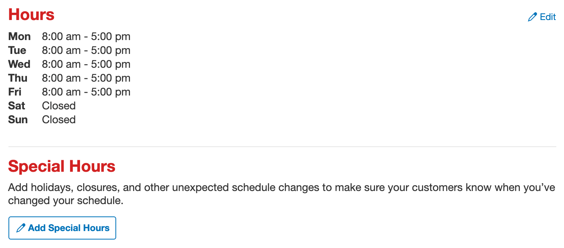Click Thursday's 8:00 am - 5:00 pm hours
564x248 pixels.
(86, 78)
